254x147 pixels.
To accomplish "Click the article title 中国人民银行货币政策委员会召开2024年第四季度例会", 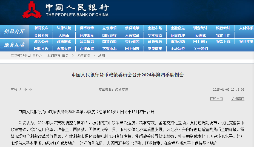I will 128,75.
